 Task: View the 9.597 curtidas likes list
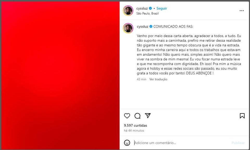point(135,125)
